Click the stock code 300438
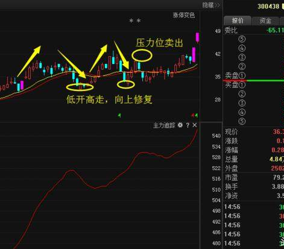The image size is (284, 249). pyautogui.click(x=268, y=6)
